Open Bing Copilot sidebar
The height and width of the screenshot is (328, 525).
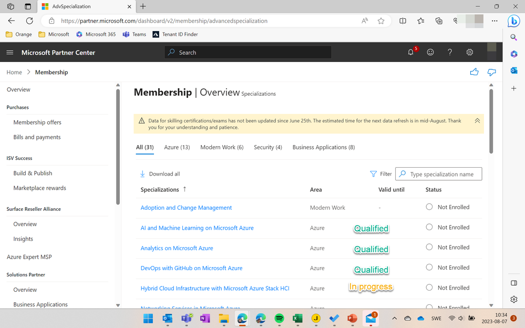coord(513,21)
